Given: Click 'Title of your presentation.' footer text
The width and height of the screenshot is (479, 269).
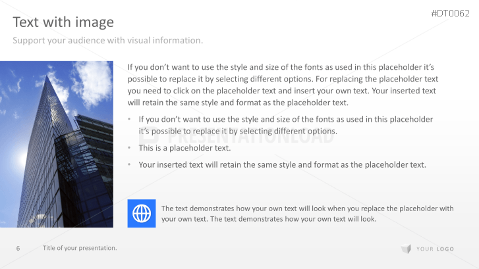Looking at the screenshot, I should 80,248.
